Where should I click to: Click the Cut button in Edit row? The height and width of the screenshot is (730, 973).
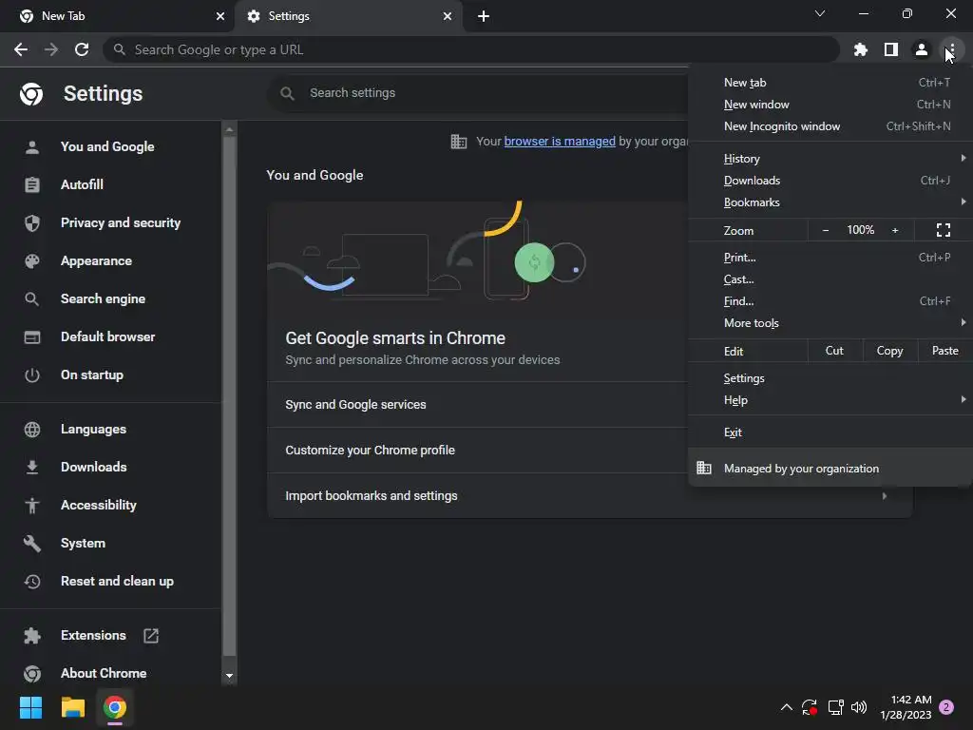(x=834, y=352)
